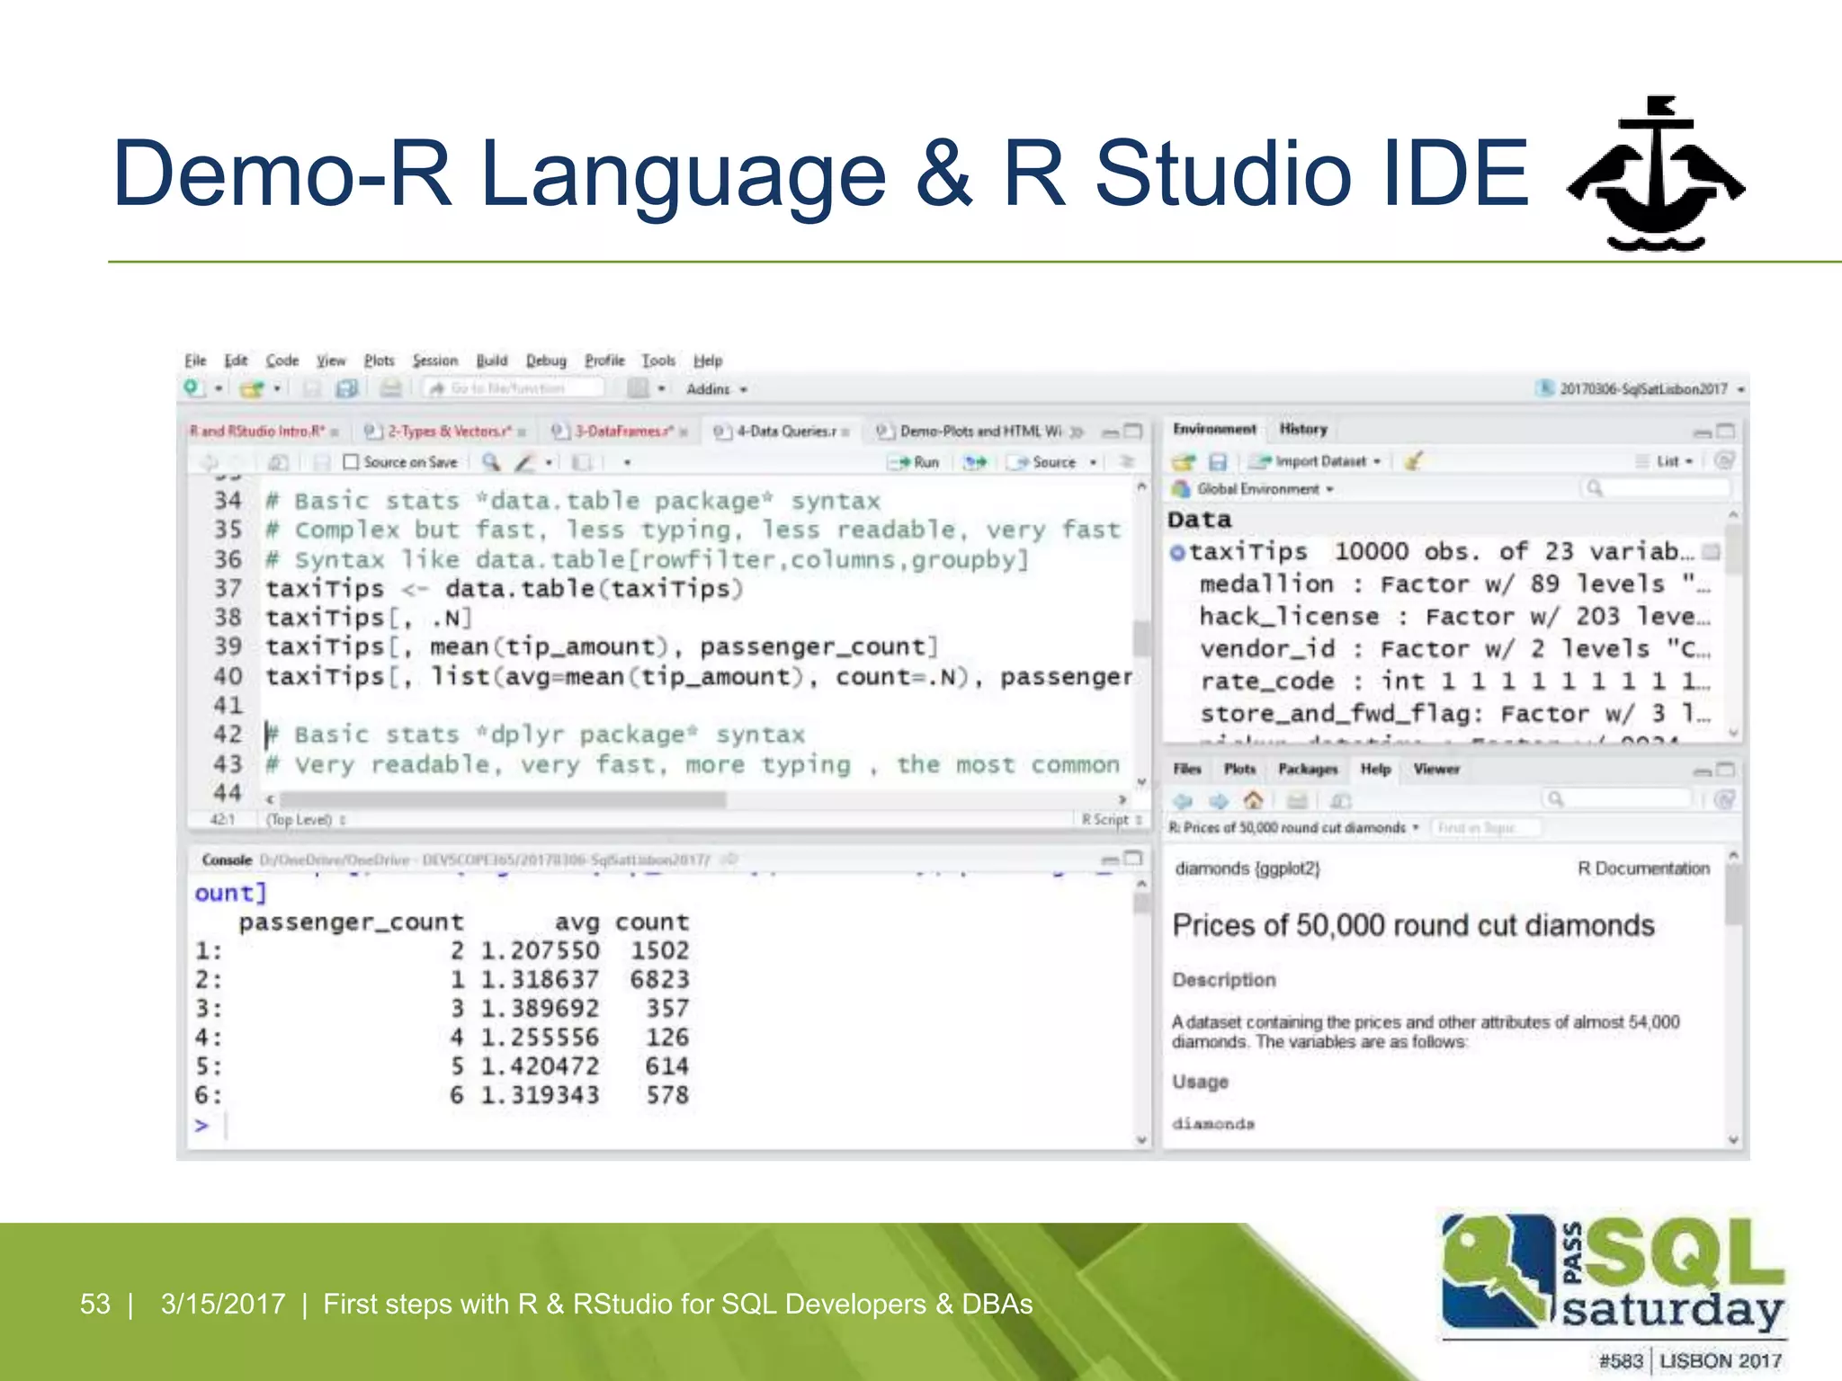Open the Addins dropdown
1842x1381 pixels.
click(716, 389)
